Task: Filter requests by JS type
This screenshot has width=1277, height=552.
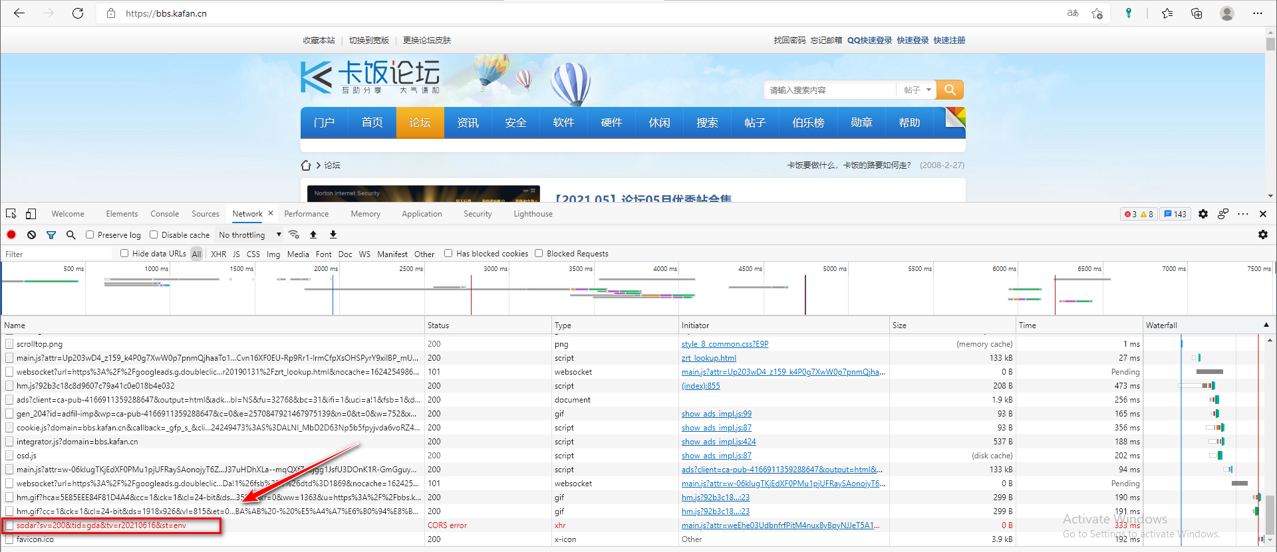Action: pos(236,254)
